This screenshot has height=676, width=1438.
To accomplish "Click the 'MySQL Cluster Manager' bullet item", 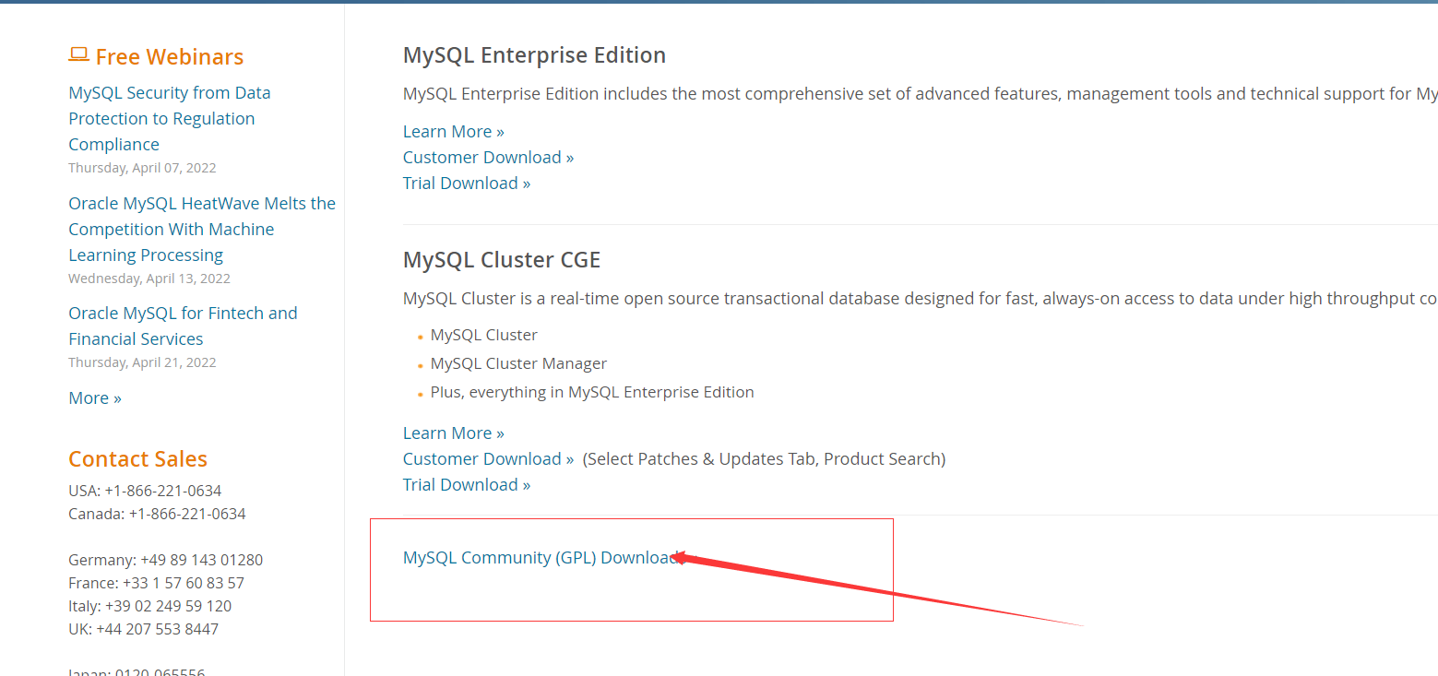I will (518, 363).
